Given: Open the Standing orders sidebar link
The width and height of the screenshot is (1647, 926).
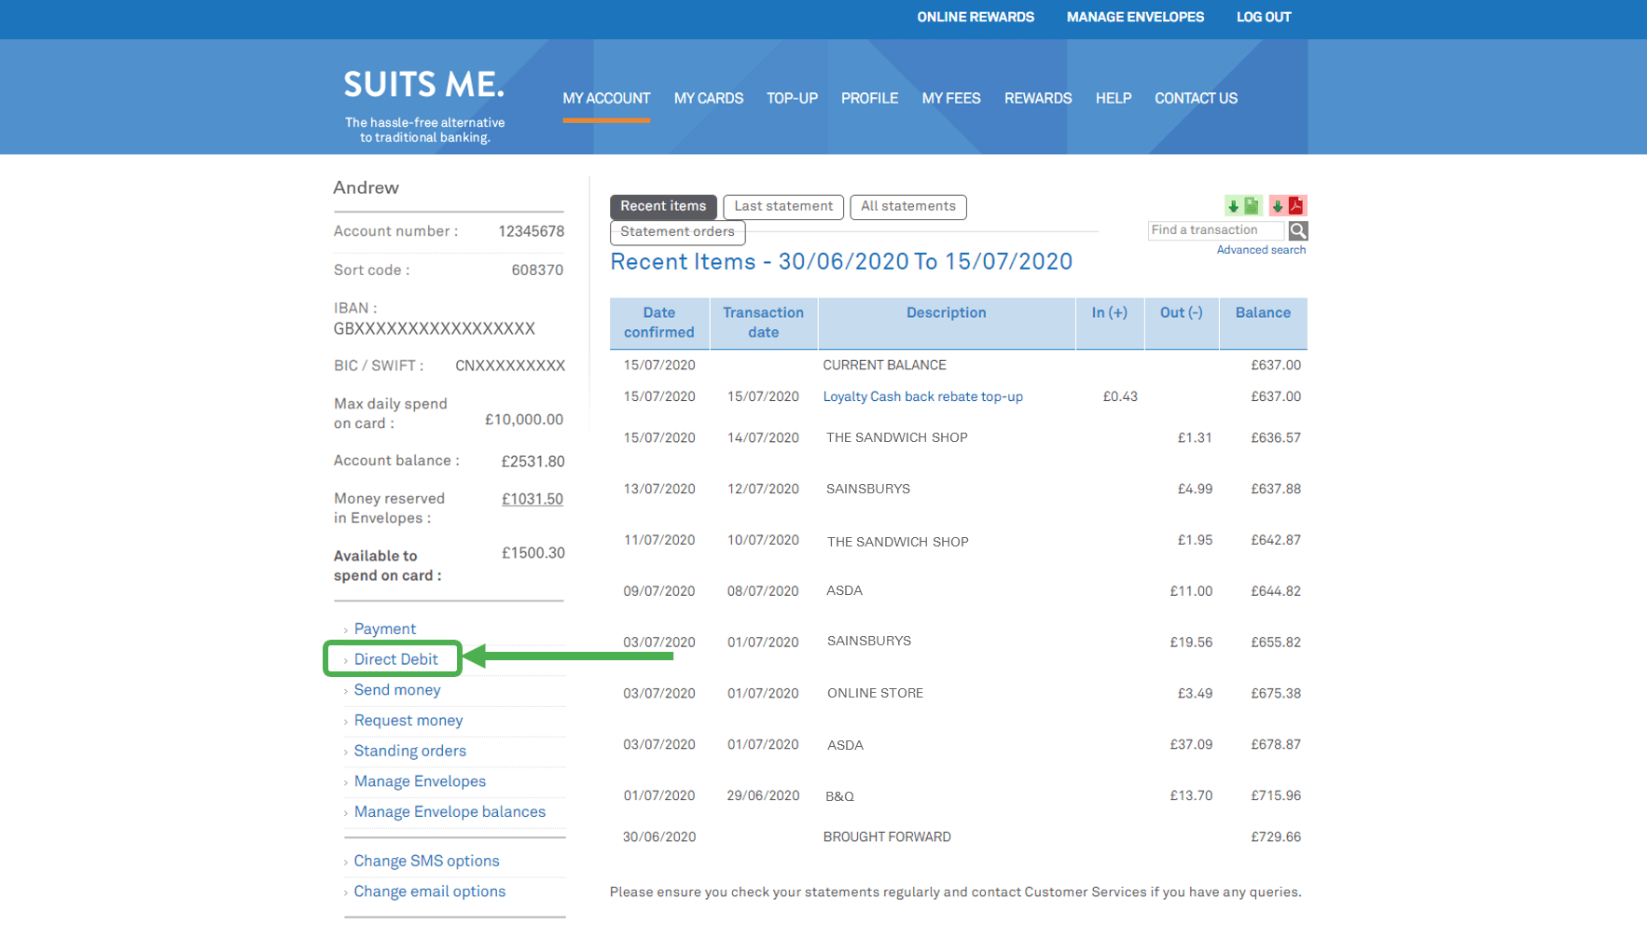Looking at the screenshot, I should [409, 752].
